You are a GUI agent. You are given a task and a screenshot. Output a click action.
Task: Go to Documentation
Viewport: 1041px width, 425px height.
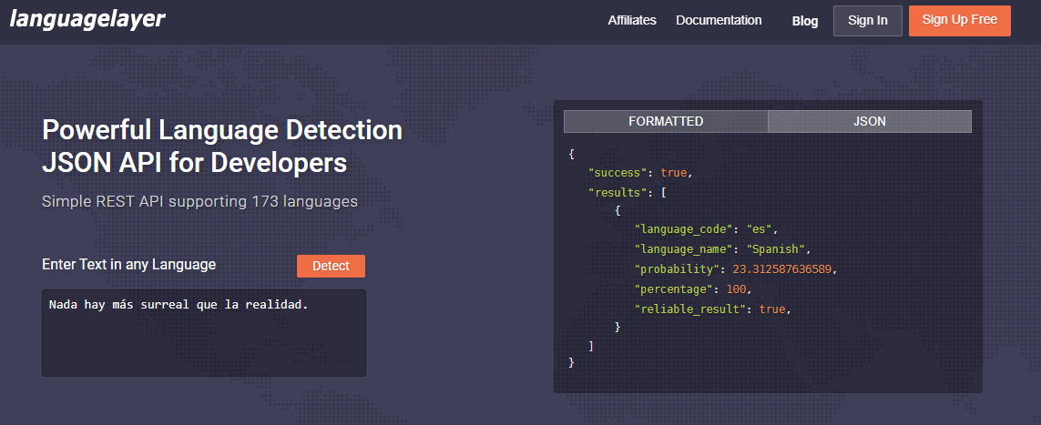point(719,21)
